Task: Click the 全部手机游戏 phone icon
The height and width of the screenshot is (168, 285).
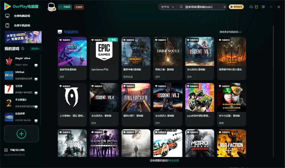Action: tap(7, 25)
